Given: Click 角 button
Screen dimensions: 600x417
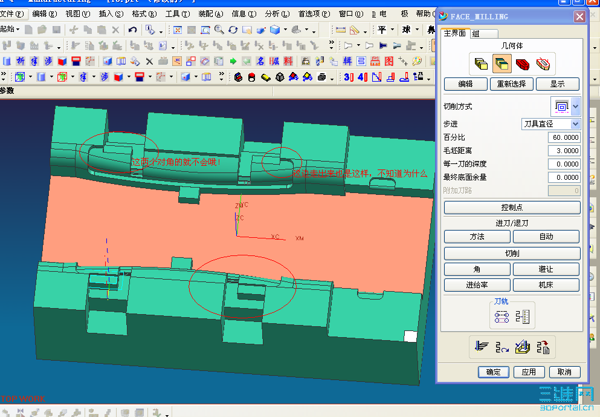Looking at the screenshot, I should (477, 269).
